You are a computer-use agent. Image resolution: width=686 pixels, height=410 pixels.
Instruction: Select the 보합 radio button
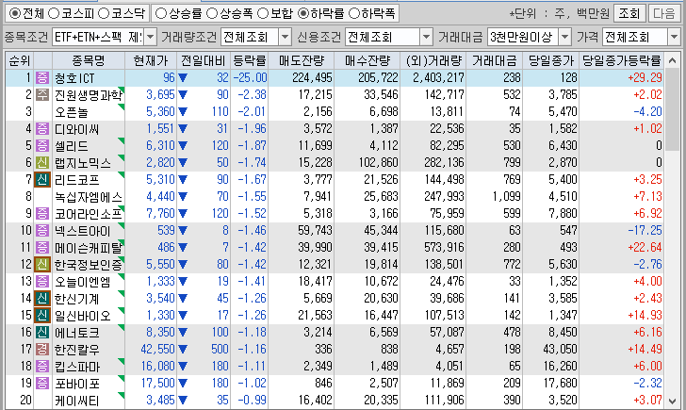click(x=263, y=13)
